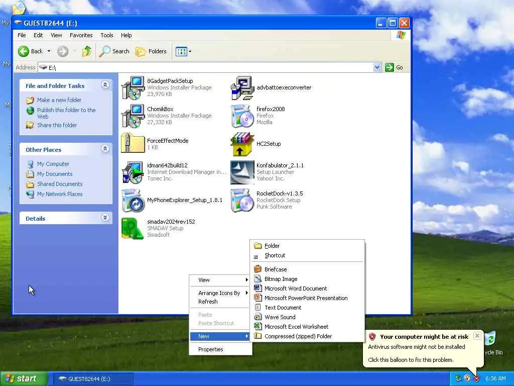Screen dimensions: 514x386
Task: Expand the Arrange Icons By submenu
Action: point(220,293)
